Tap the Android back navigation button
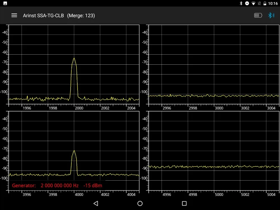 point(96,203)
